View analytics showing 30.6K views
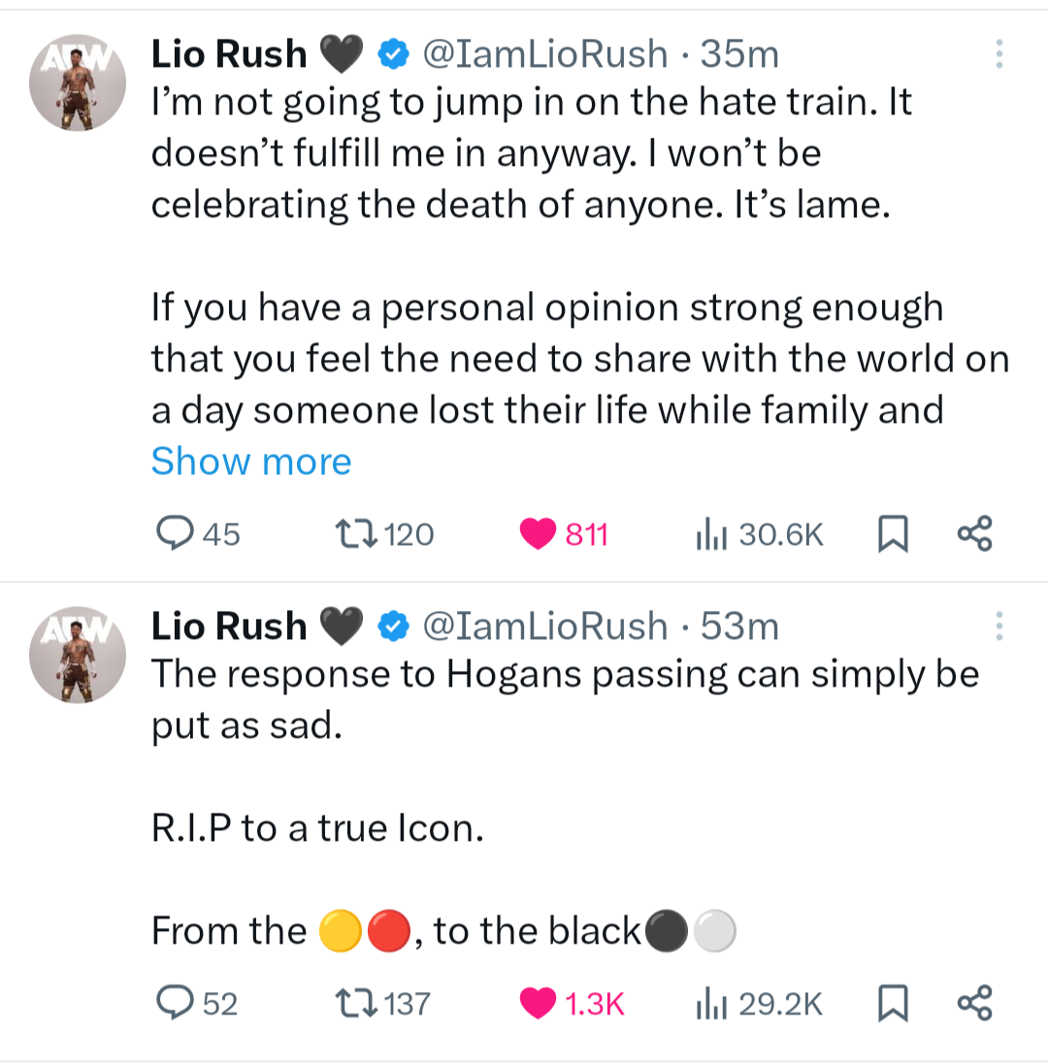Viewport: 1048px width, 1063px height. 710,533
